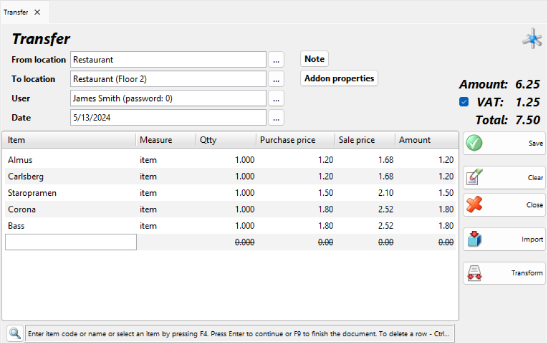Open the Date picker
Viewport: 547px width, 343px height.
click(x=276, y=118)
